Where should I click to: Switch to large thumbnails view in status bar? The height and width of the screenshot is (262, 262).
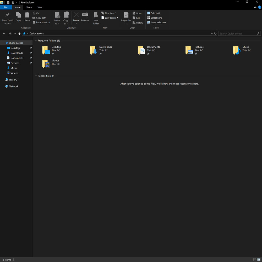[x=259, y=260]
